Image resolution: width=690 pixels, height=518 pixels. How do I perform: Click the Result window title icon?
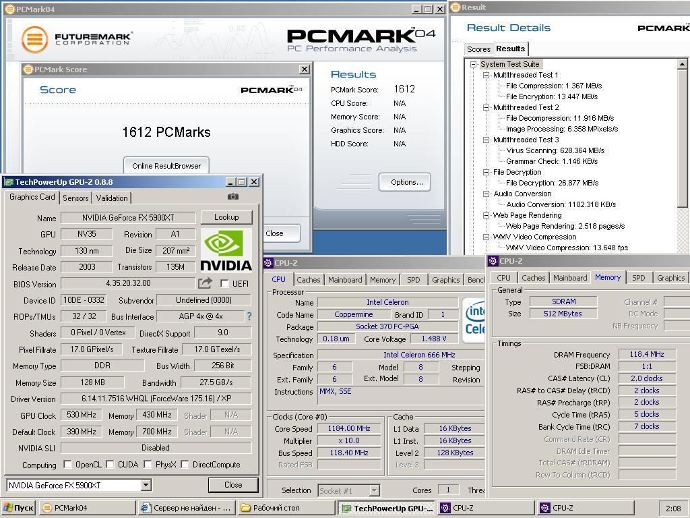point(456,7)
